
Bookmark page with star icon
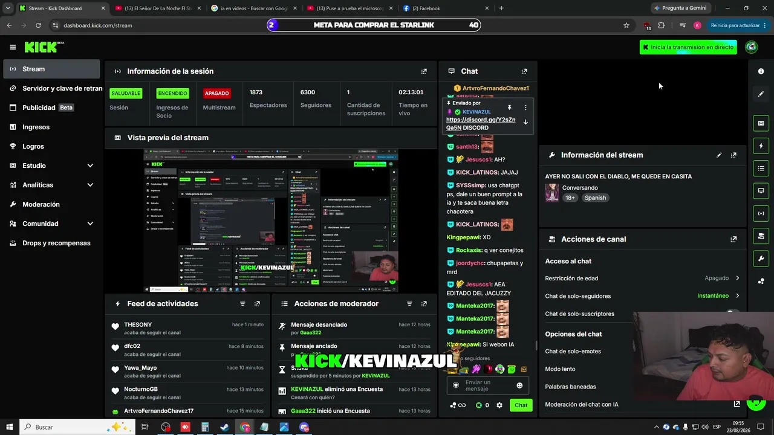pos(626,25)
